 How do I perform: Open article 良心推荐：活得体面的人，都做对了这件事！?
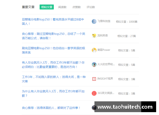[x=51, y=108]
